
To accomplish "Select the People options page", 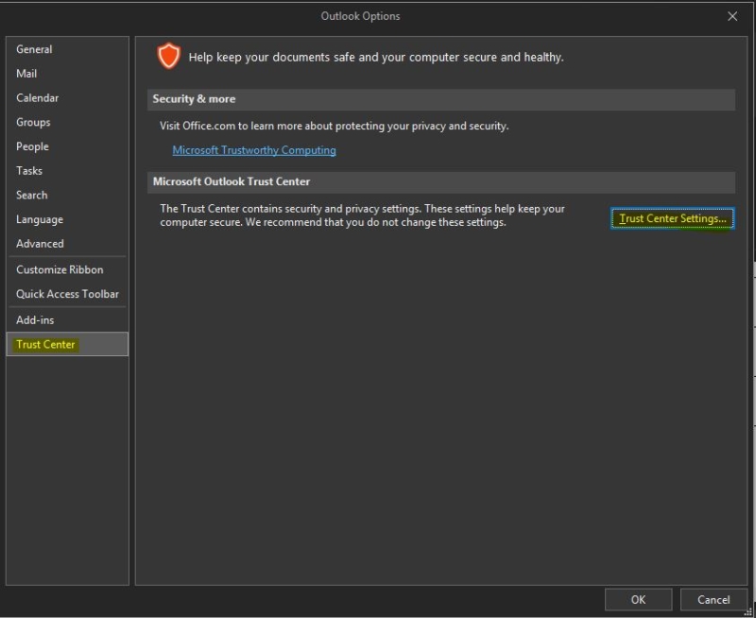I will (32, 146).
